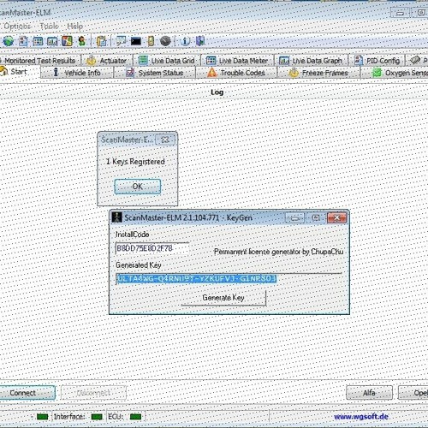Viewport: 428px width, 428px height.
Task: Open the Live Data Grid tab
Action: pos(167,61)
